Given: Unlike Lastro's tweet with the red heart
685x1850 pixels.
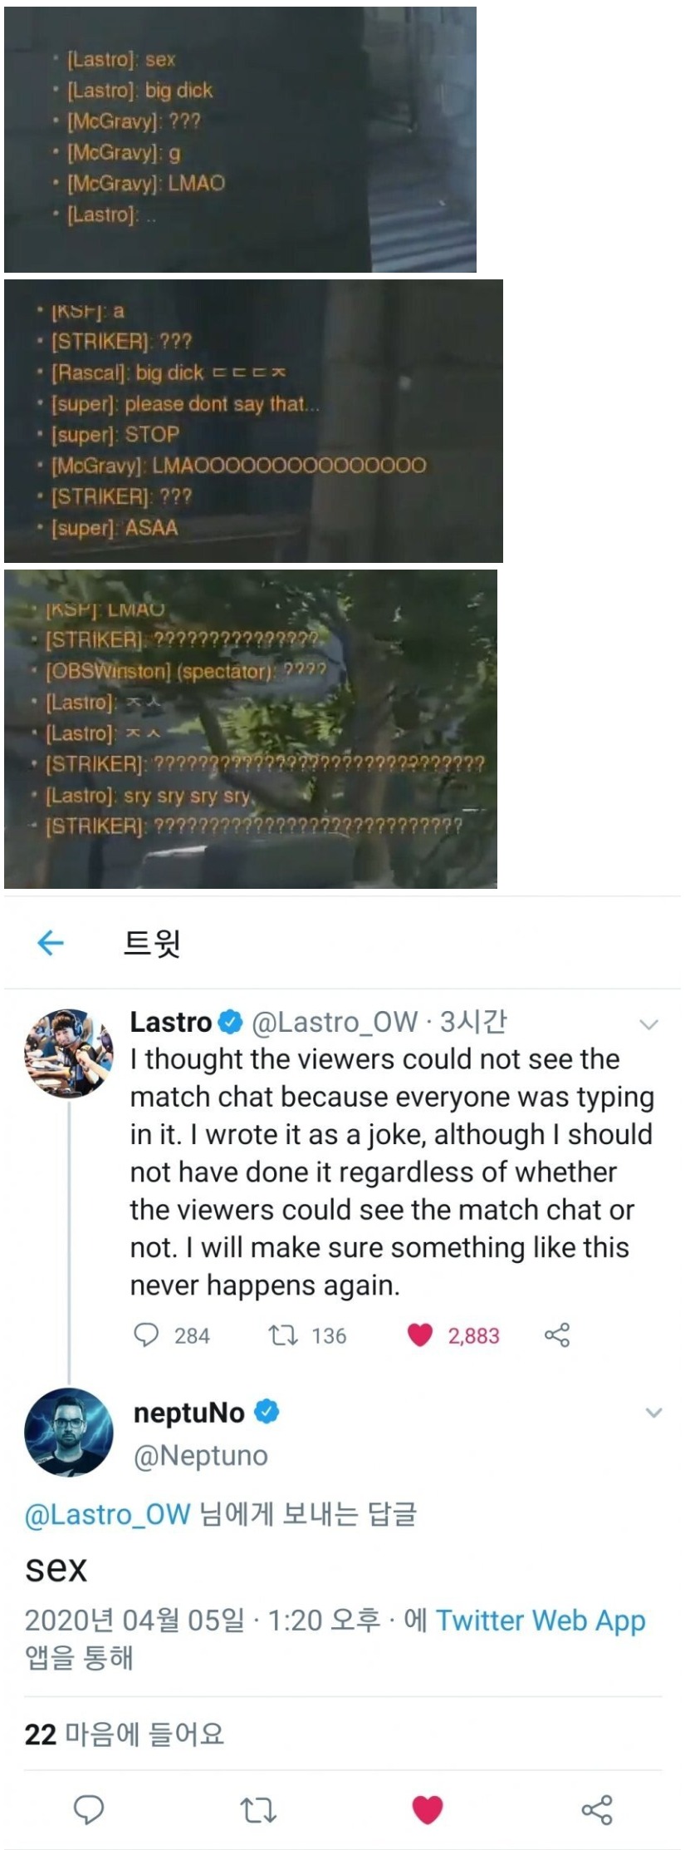Looking at the screenshot, I should click(x=420, y=1335).
